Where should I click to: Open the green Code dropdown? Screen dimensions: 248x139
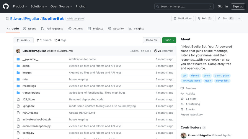pos(169,40)
